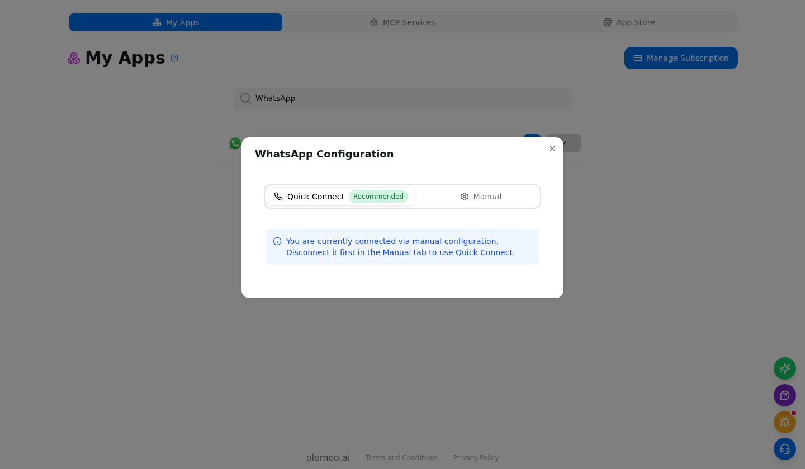805x469 pixels.
Task: Close the WhatsApp Configuration dialog
Action: coord(552,149)
